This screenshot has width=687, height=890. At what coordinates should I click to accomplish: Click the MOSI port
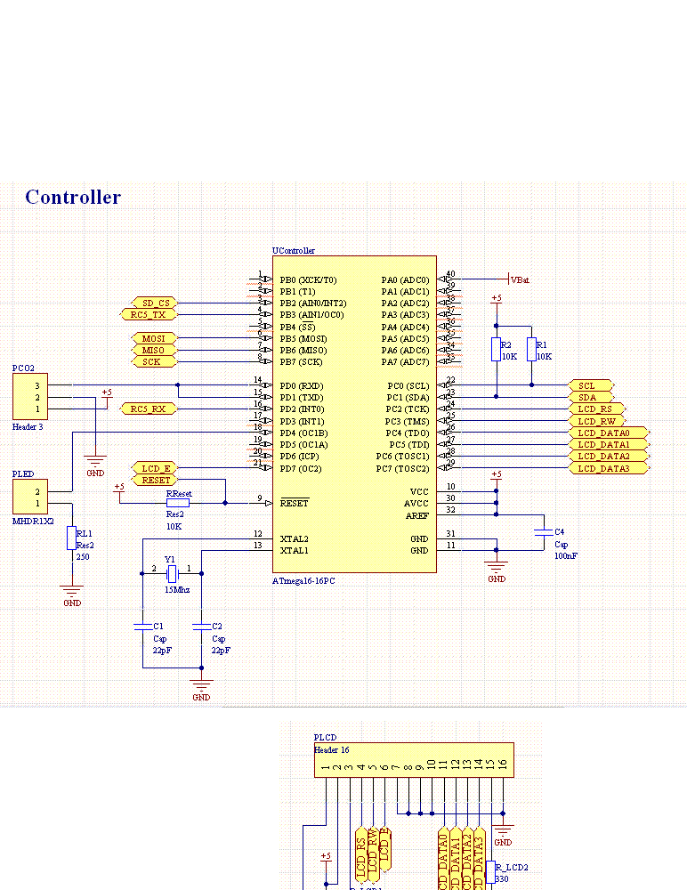tap(155, 338)
